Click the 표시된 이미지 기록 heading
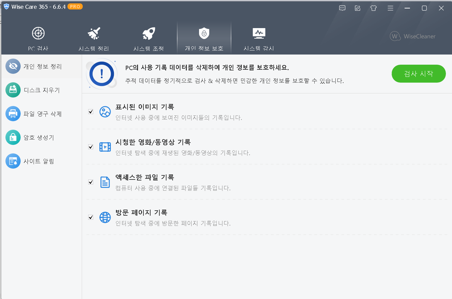Viewport: 452px width, 299px height. pos(145,107)
